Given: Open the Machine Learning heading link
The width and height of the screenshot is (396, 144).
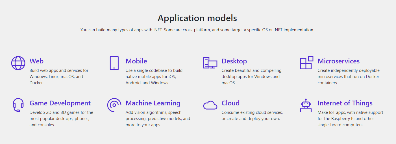Looking at the screenshot, I should point(153,103).
